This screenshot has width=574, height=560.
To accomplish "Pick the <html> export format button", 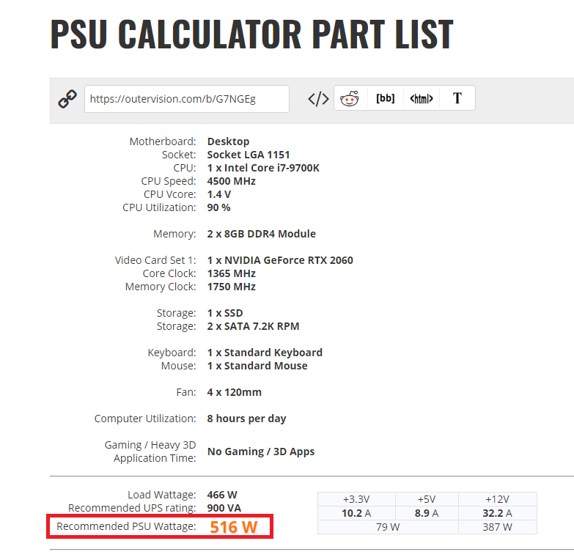I will 422,98.
